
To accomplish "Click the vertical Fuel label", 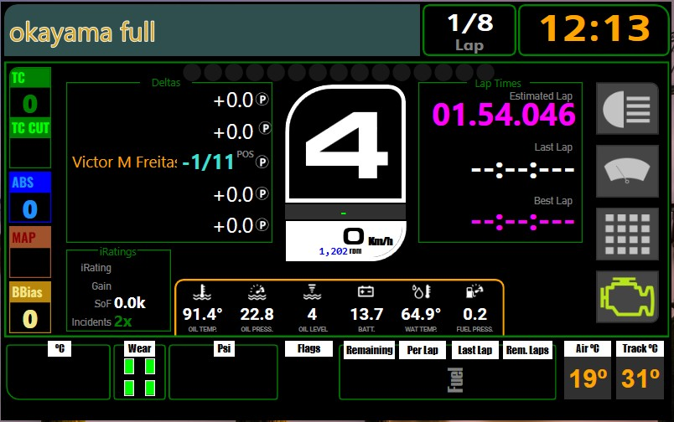I will pos(455,379).
